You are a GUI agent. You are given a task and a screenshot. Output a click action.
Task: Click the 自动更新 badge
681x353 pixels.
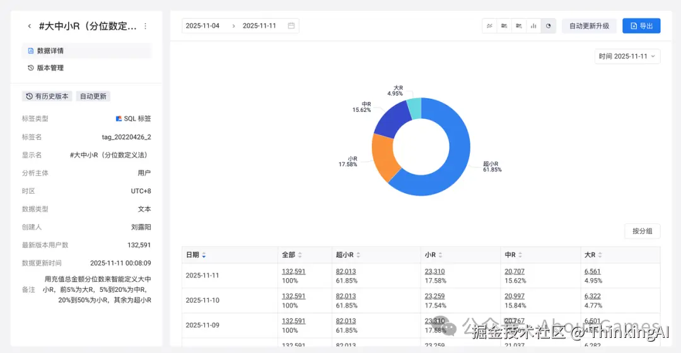point(93,96)
